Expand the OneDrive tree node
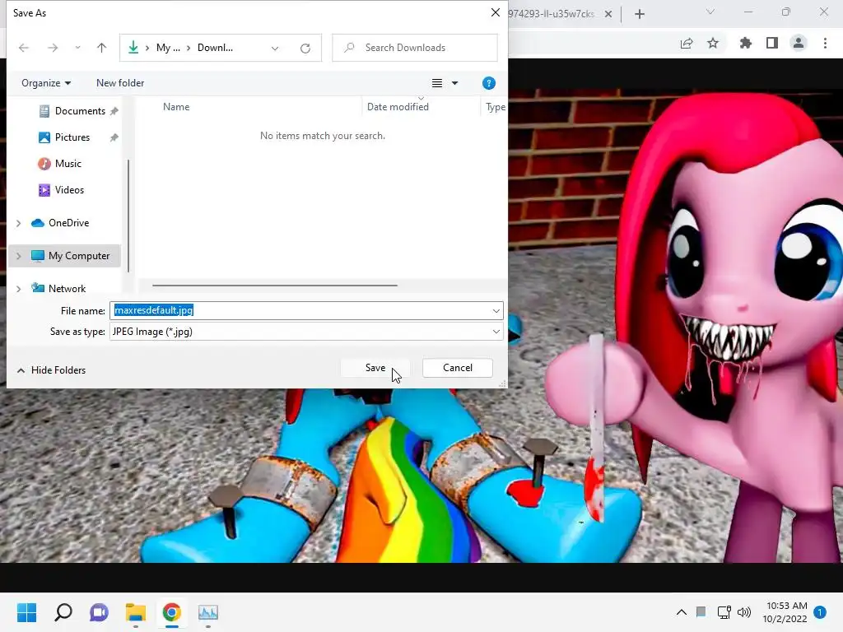Viewport: 843px width, 632px height. [19, 223]
